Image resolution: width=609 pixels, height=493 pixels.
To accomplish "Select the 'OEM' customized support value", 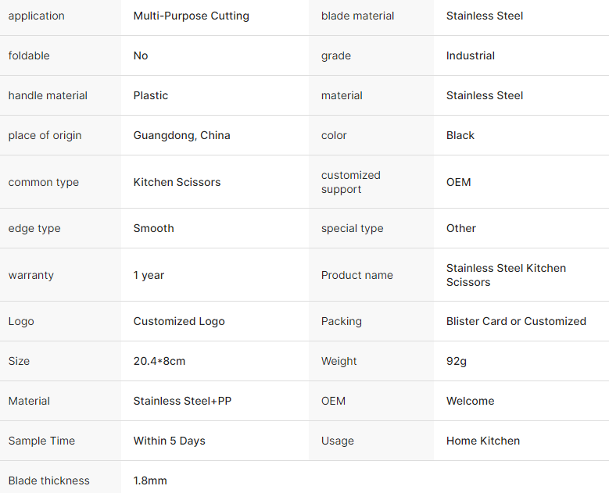I will pyautogui.click(x=458, y=182).
